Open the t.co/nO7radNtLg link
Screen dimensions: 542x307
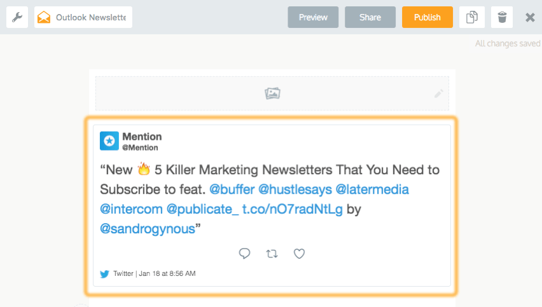point(293,209)
